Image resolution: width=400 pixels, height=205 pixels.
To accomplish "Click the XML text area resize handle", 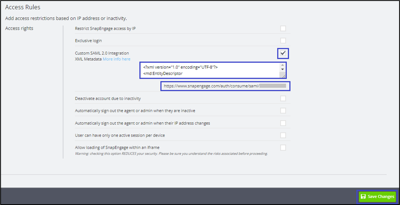I will coord(282,76).
